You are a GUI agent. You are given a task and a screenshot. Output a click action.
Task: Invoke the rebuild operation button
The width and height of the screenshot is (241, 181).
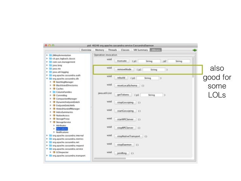[x=121, y=78]
